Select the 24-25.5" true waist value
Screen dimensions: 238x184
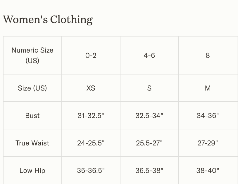pyautogui.click(x=91, y=143)
